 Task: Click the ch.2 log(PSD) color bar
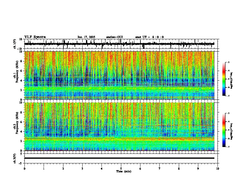[x=224, y=130]
